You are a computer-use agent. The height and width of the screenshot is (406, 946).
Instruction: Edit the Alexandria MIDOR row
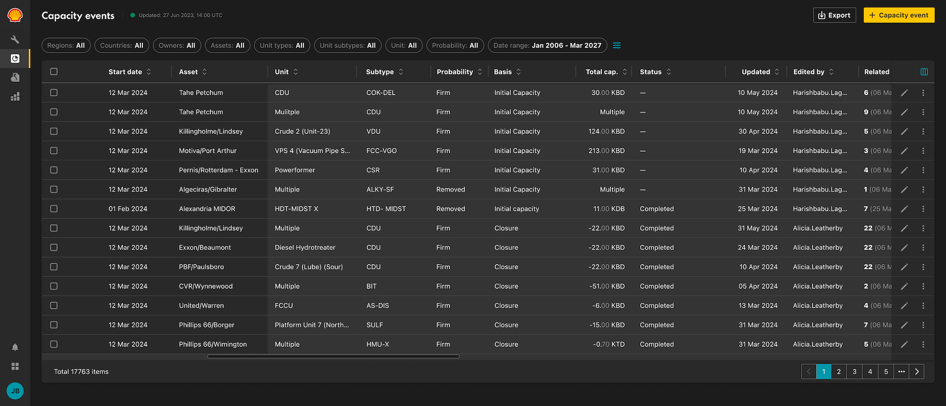905,209
